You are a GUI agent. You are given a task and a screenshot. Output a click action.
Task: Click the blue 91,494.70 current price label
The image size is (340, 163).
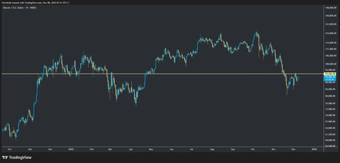[330, 77]
